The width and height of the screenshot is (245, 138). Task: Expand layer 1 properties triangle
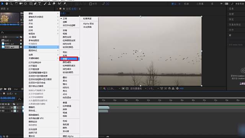[12, 107]
